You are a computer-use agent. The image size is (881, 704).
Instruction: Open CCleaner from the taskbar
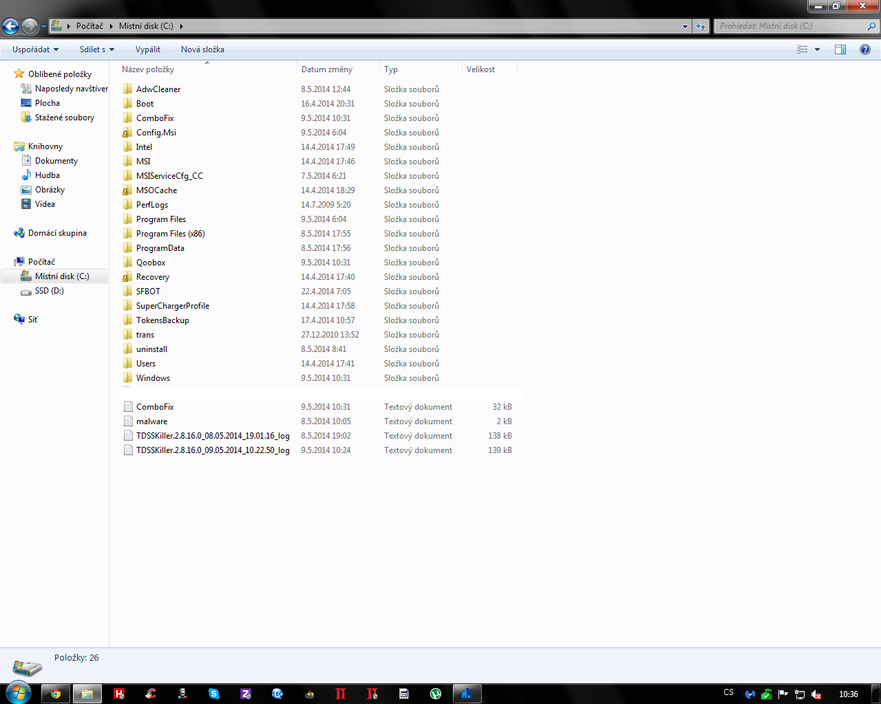pyautogui.click(x=151, y=694)
